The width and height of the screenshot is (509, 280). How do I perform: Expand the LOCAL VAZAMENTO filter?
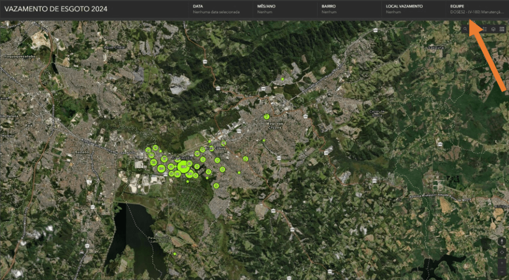point(409,9)
